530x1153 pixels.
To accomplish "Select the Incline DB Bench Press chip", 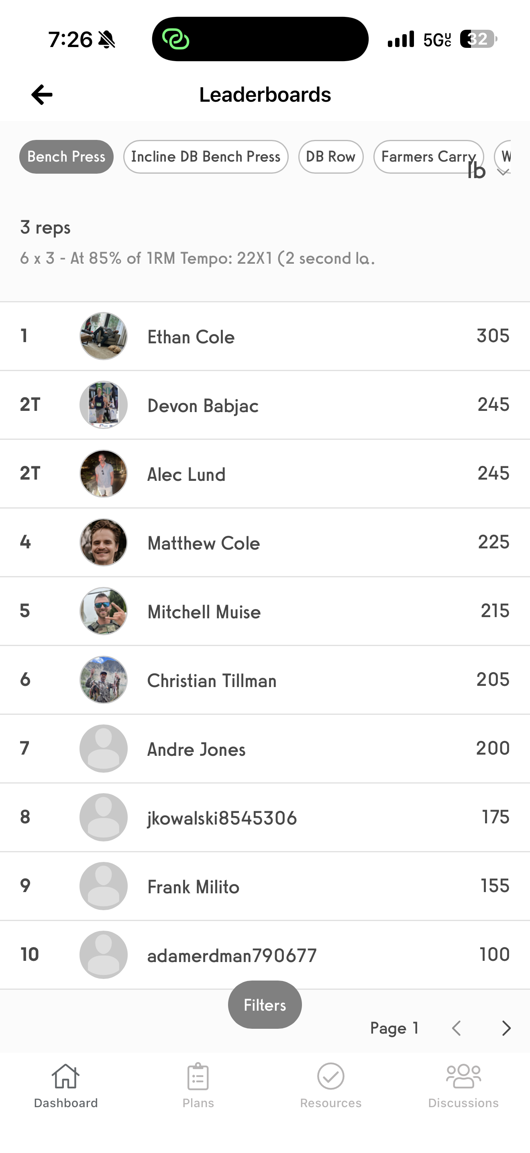I will [x=206, y=157].
